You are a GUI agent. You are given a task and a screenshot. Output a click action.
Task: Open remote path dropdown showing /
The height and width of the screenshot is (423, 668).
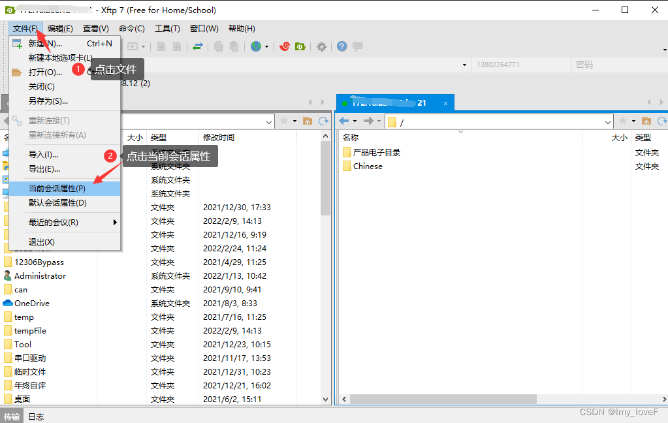607,122
